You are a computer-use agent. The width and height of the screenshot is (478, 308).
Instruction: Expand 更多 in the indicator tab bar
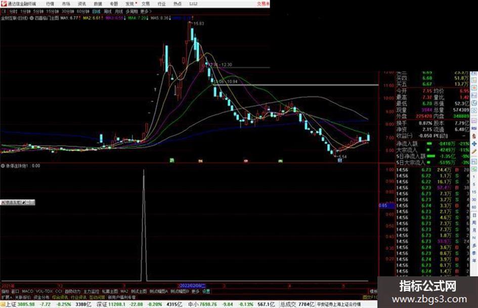coord(195,291)
